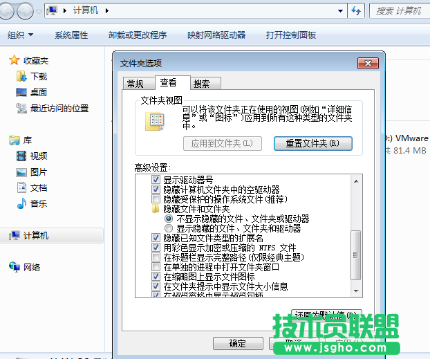Open Recent Places (最近访问的位置) icon
The width and height of the screenshot is (430, 359).
[21, 109]
